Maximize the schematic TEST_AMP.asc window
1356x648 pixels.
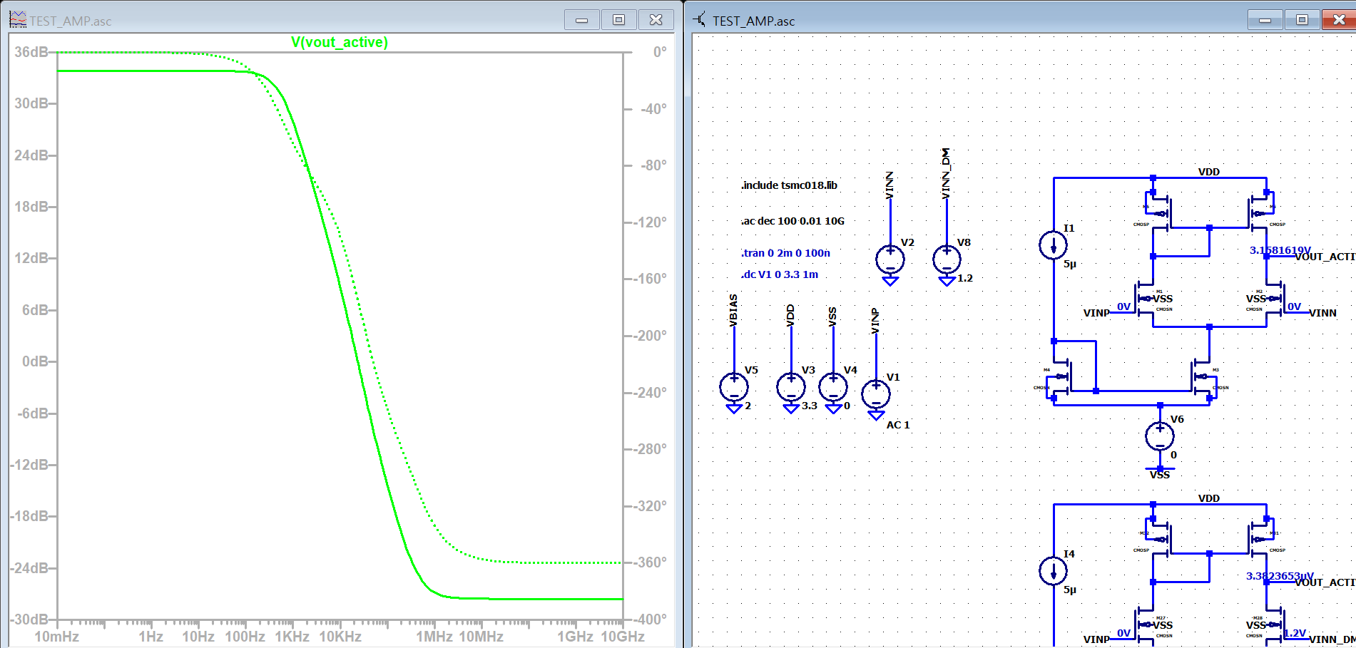(x=1303, y=20)
